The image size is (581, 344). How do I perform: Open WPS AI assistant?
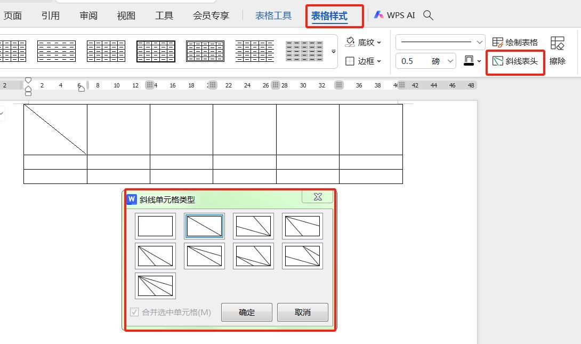[394, 15]
